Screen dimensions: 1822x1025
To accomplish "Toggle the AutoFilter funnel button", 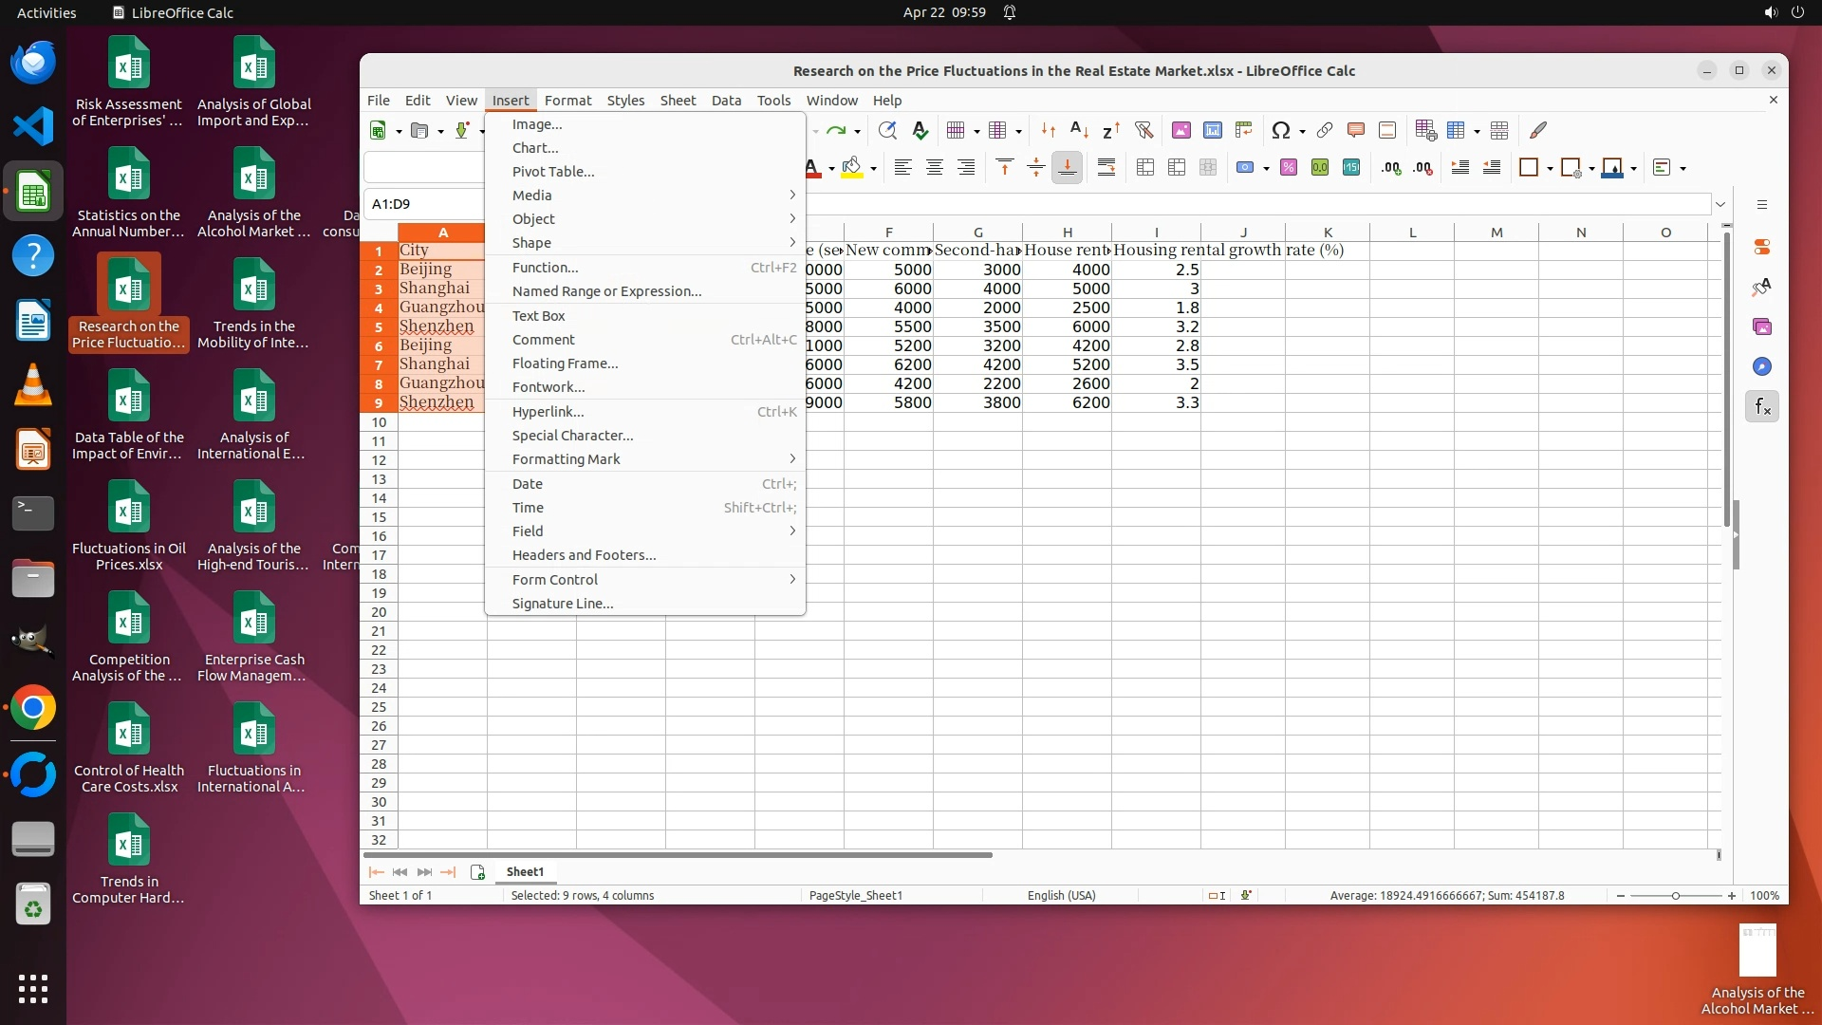I will pyautogui.click(x=1143, y=130).
